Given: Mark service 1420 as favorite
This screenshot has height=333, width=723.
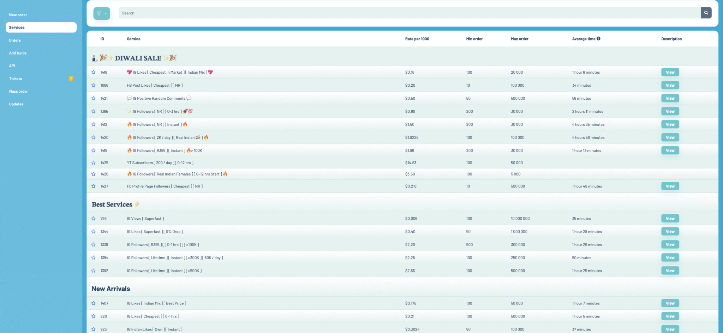Looking at the screenshot, I should 94,137.
